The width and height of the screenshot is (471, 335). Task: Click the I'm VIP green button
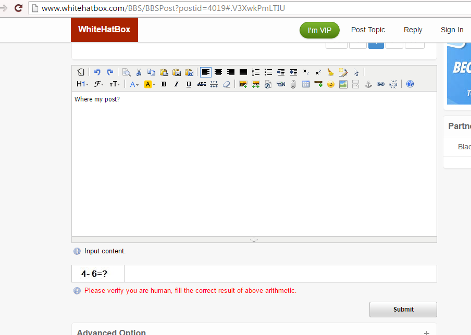tap(319, 30)
